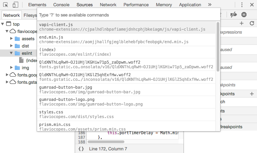Collapse the top frame tree node
Viewport: 257px width, 153px height.
coord(2,24)
